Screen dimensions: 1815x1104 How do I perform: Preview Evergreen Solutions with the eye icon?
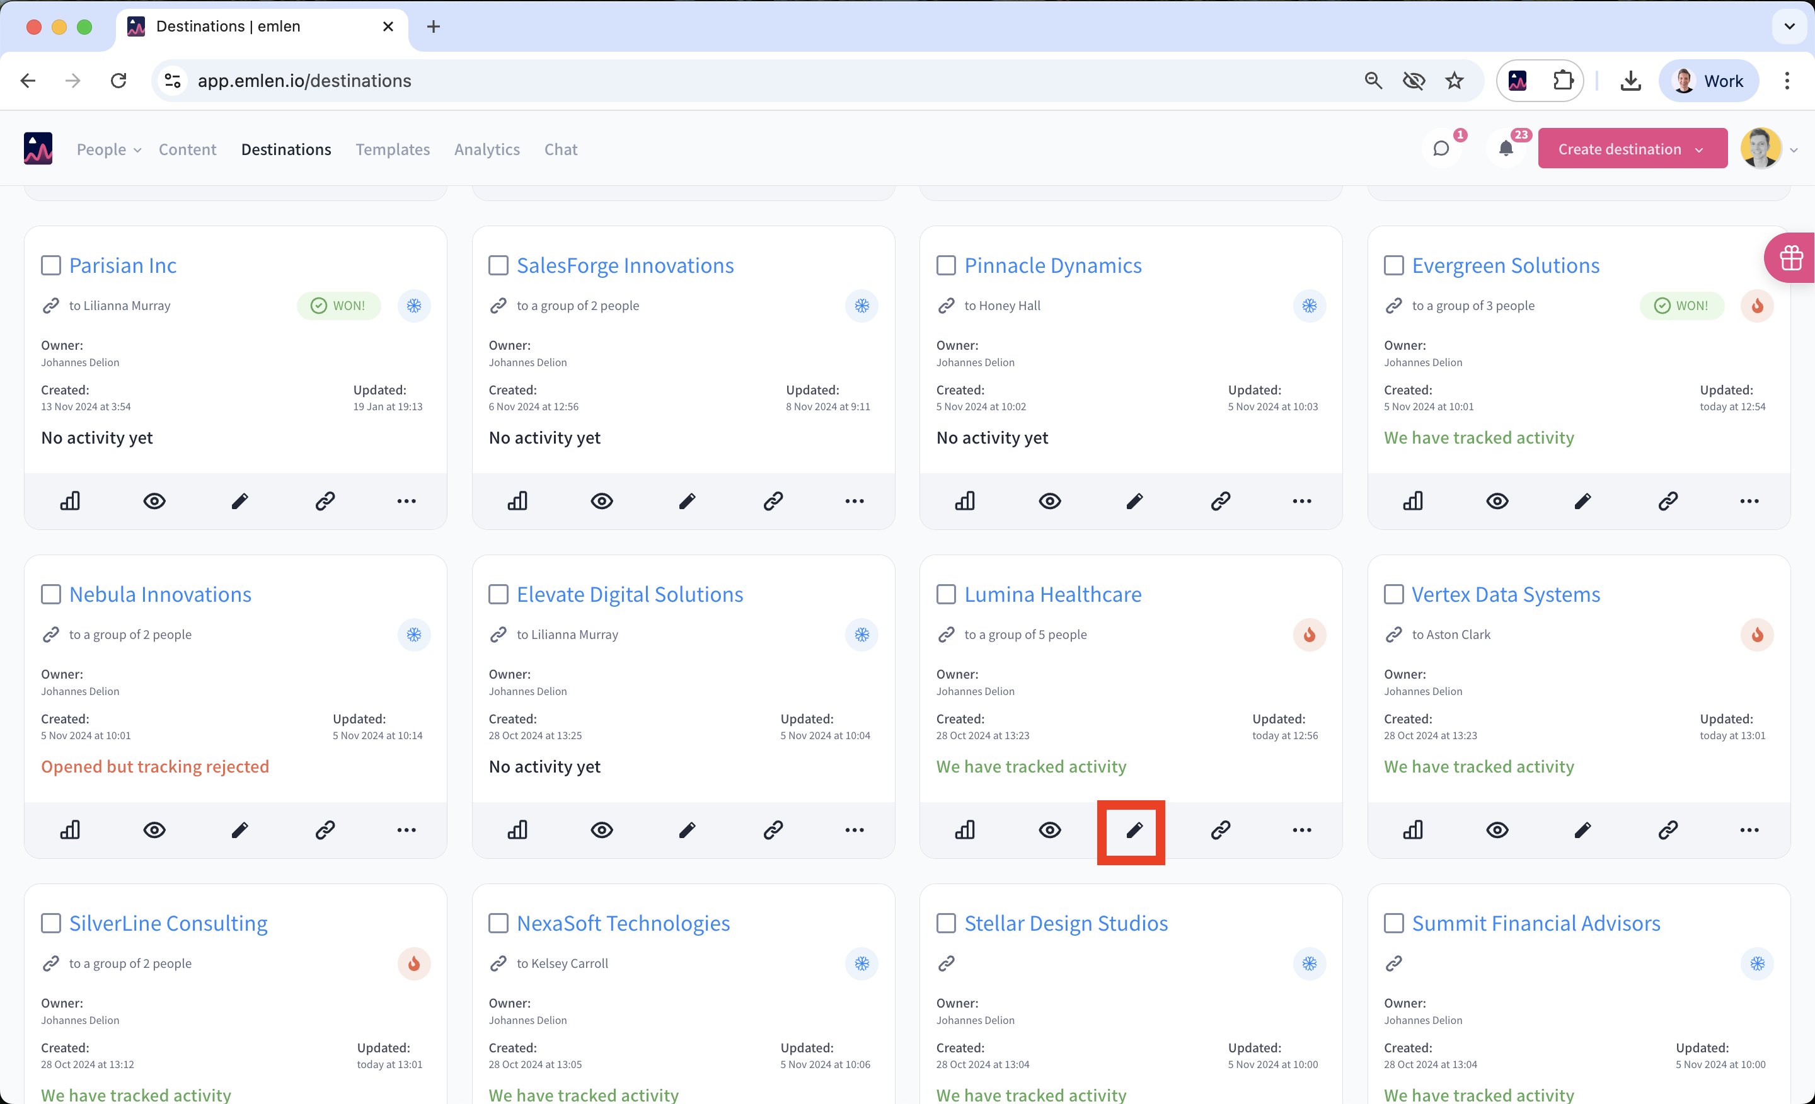[1497, 502]
